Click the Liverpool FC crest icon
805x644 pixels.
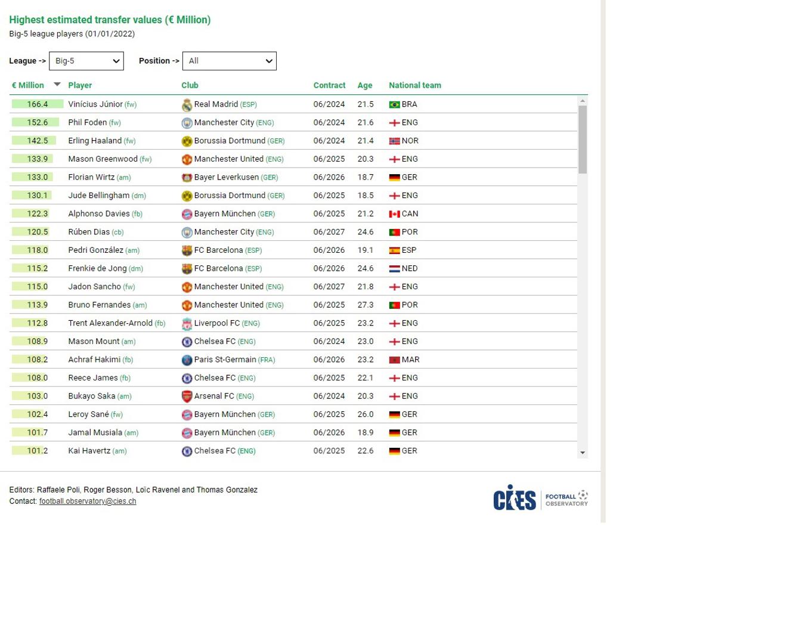[187, 324]
